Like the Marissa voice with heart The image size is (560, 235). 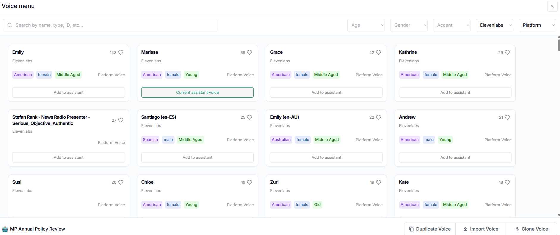coord(250,53)
